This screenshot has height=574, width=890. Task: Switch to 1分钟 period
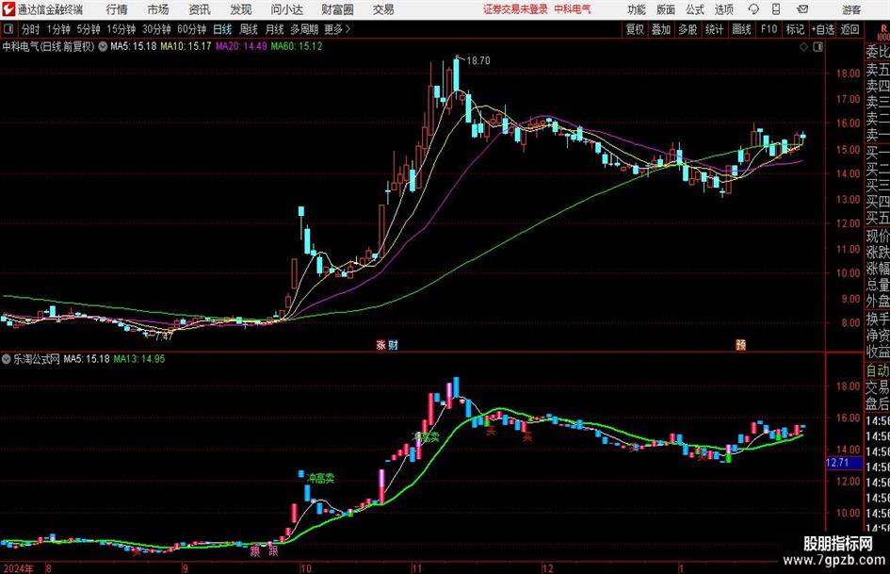point(58,29)
